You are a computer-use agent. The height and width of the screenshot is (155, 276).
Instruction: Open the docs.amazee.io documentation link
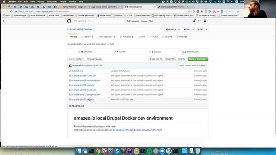pos(118,130)
